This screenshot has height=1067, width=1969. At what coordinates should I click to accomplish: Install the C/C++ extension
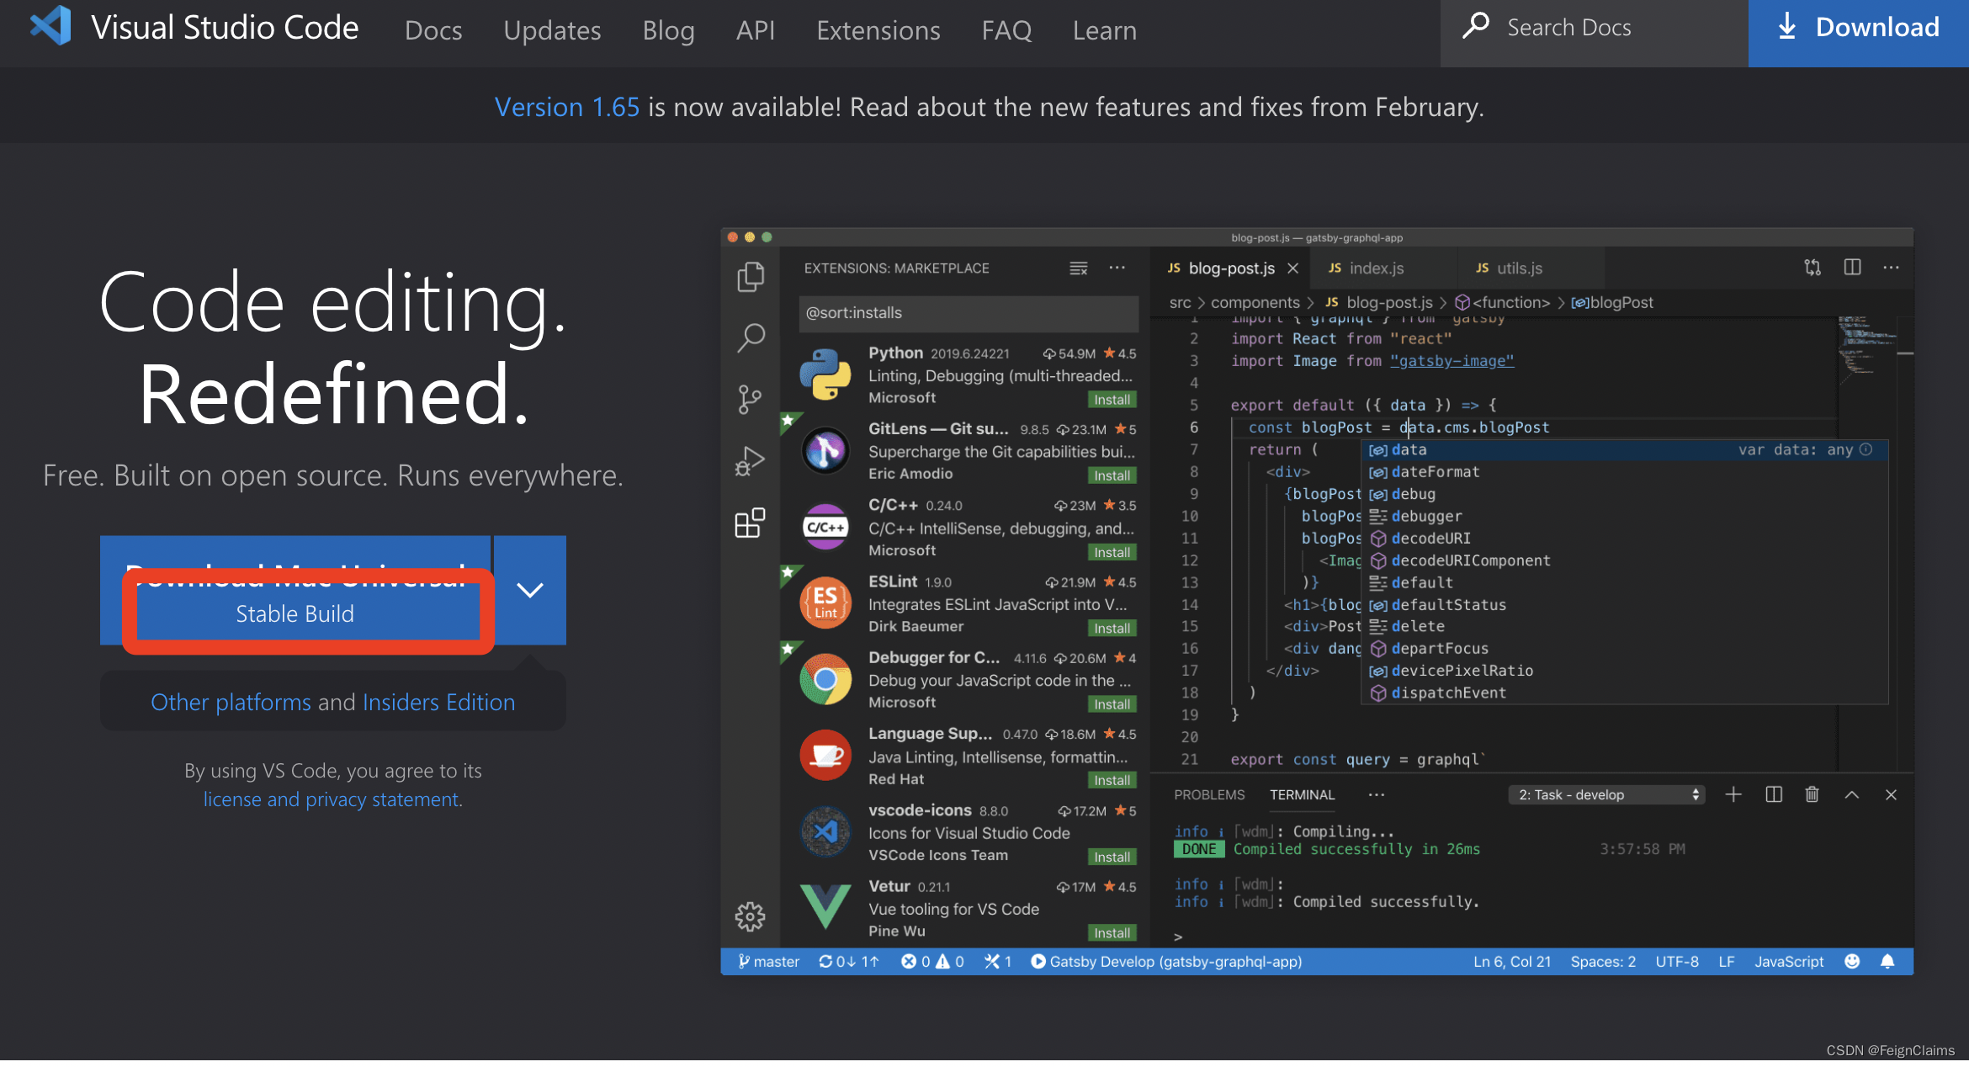[x=1112, y=552]
